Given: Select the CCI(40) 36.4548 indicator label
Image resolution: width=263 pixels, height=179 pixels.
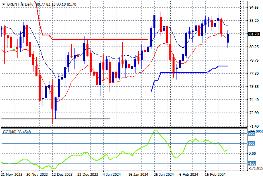Looking at the screenshot, I should 17,132.
